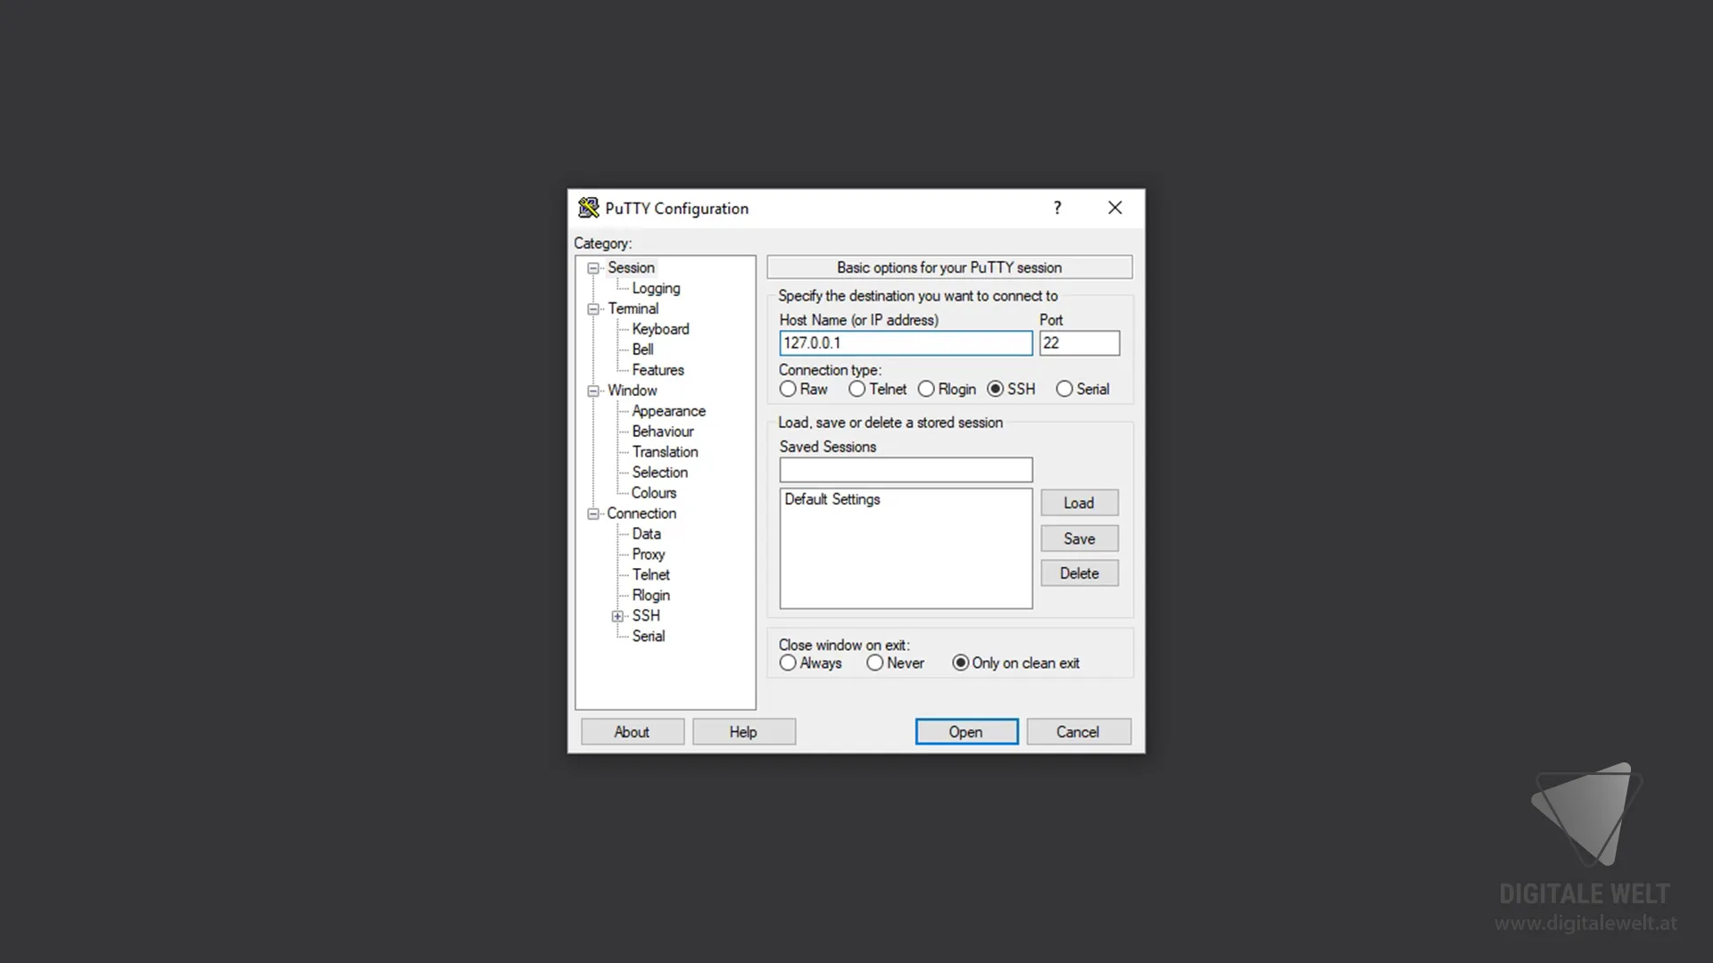Collapse the Window tree node
This screenshot has width=1713, height=963.
[x=593, y=391]
